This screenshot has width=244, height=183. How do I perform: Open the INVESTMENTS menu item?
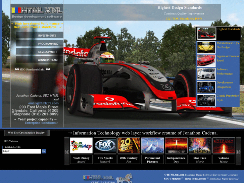click(40, 36)
